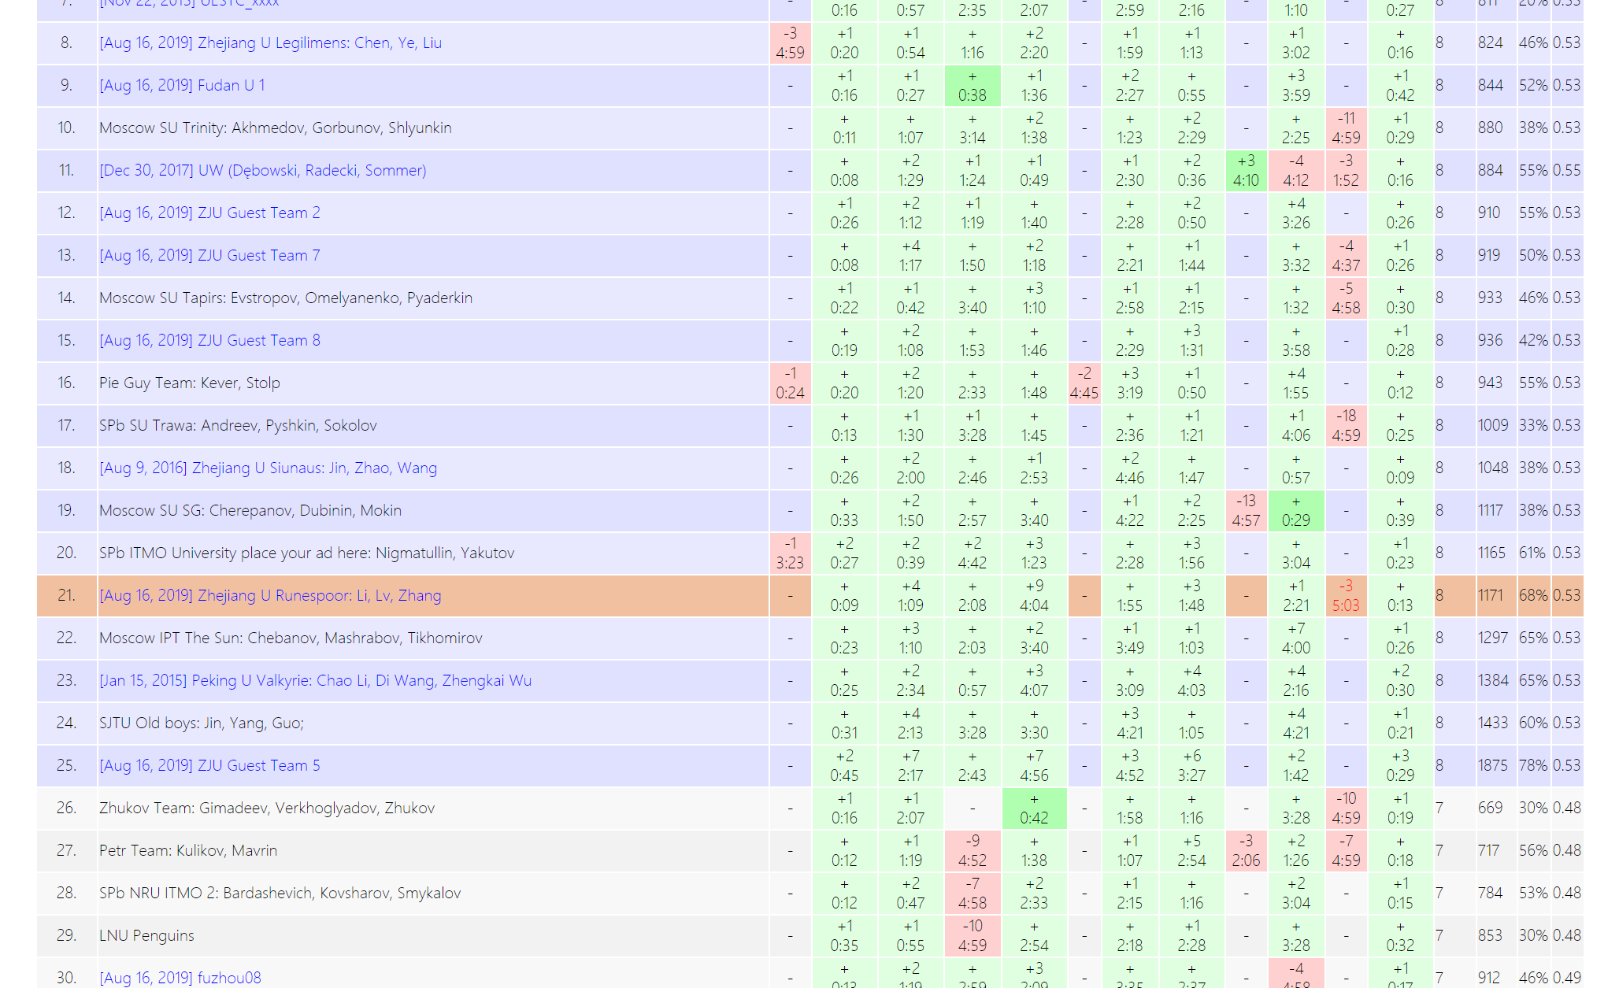Click UW (Dębowski, Radecki, Sommer) link

(262, 170)
